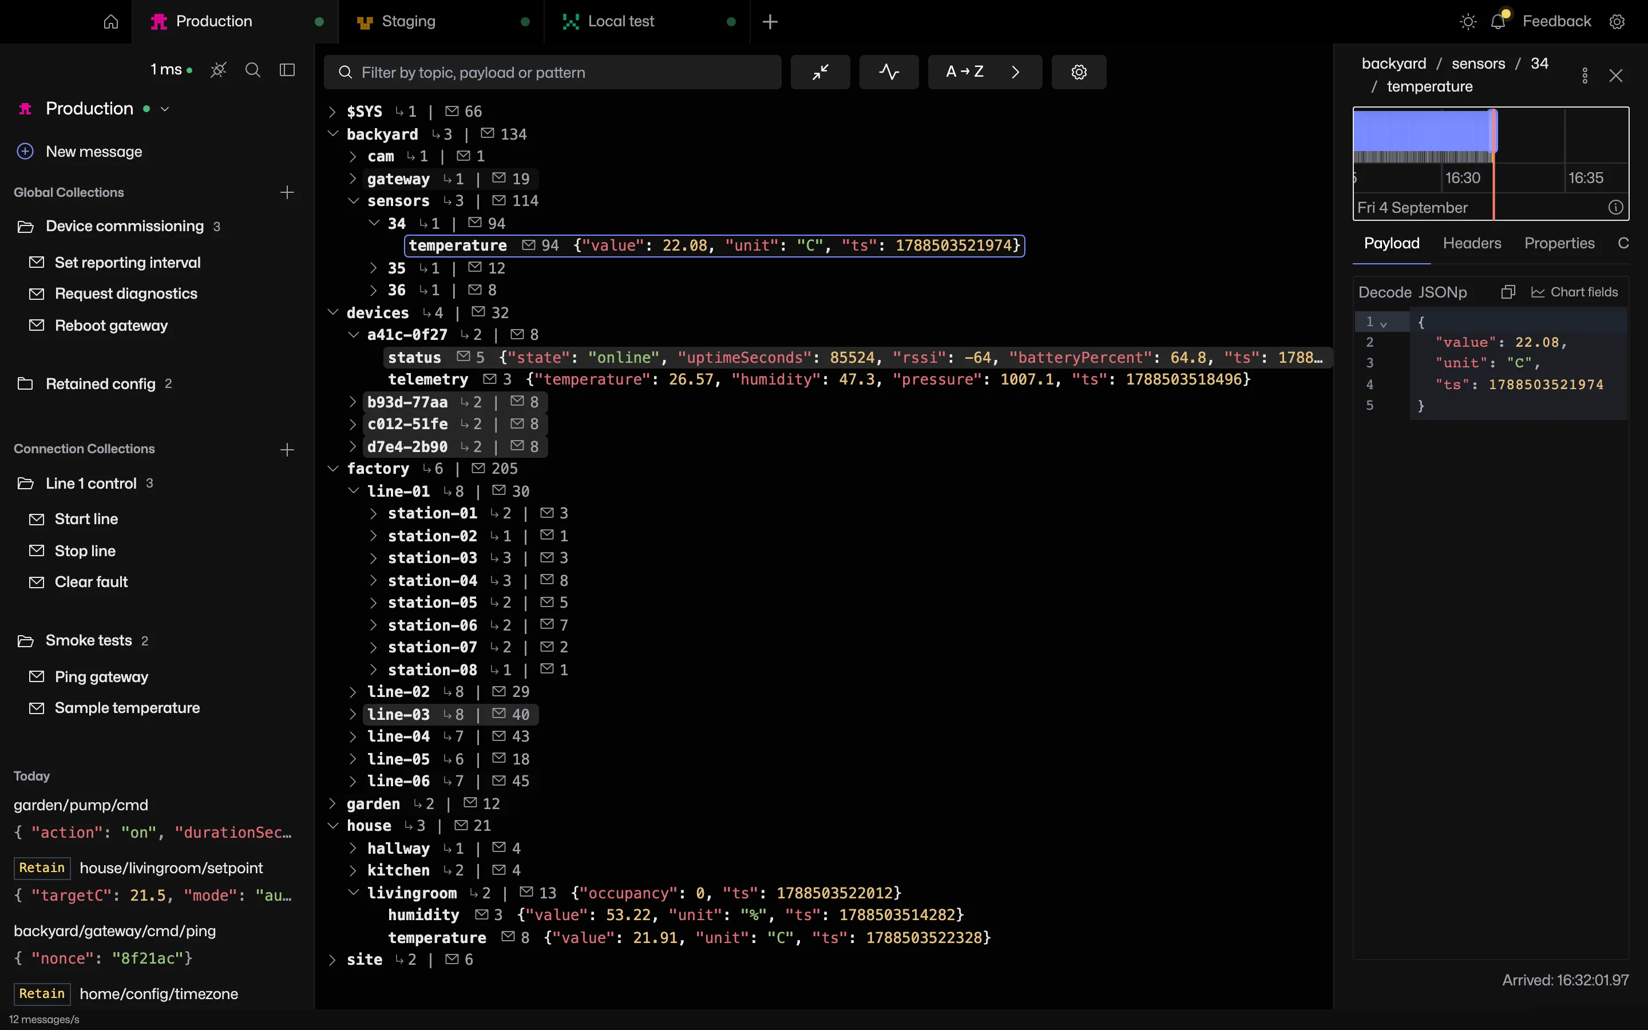
Task: Expand the b93d-77aa device
Action: pyautogui.click(x=352, y=403)
